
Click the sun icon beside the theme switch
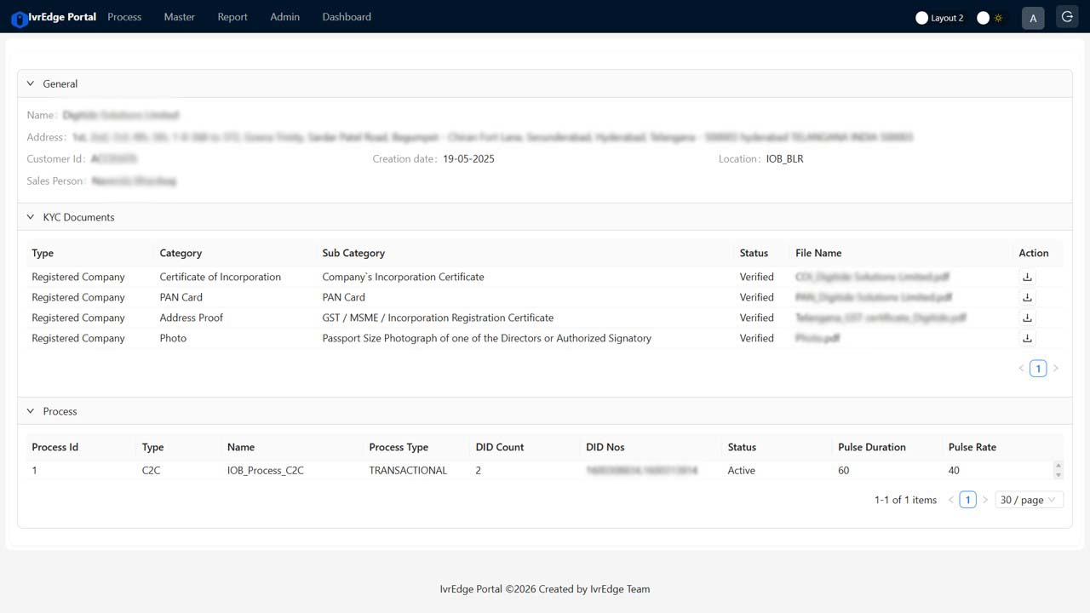997,17
